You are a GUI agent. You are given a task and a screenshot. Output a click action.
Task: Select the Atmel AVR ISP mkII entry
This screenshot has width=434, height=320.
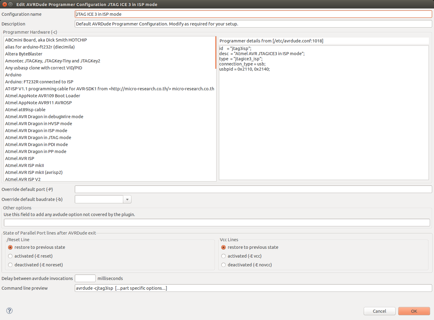pos(109,165)
